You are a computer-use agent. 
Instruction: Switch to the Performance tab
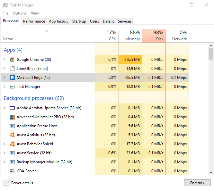point(34,21)
